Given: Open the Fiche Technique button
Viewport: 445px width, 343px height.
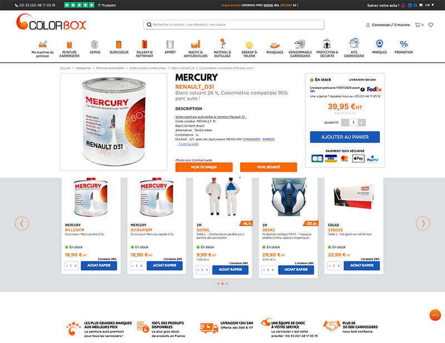Looking at the screenshot, I should tap(204, 167).
